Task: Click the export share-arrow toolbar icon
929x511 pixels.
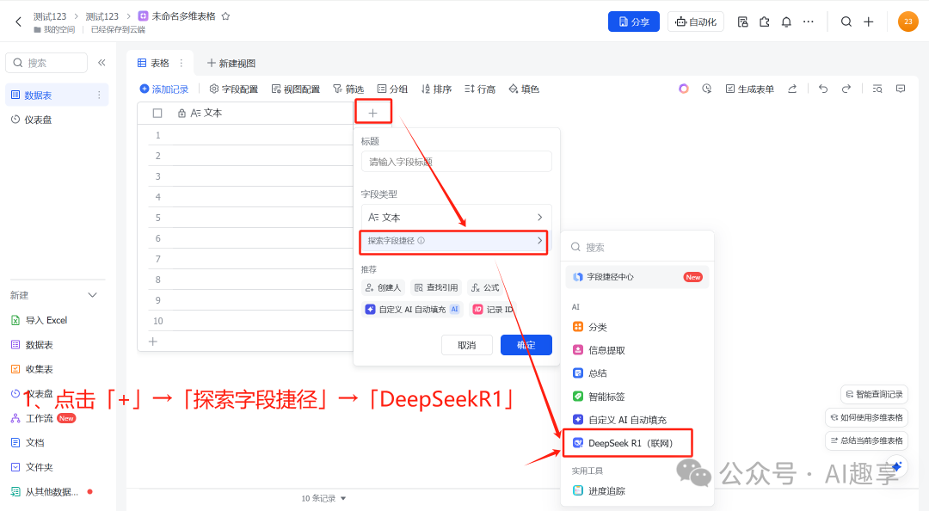Action: tap(792, 89)
